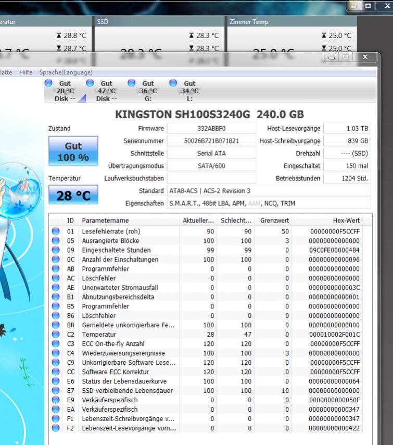Screen dimensions: 393x445
Task: Click the status icon in row C2 Temperatur
Action: pyautogui.click(x=56, y=334)
